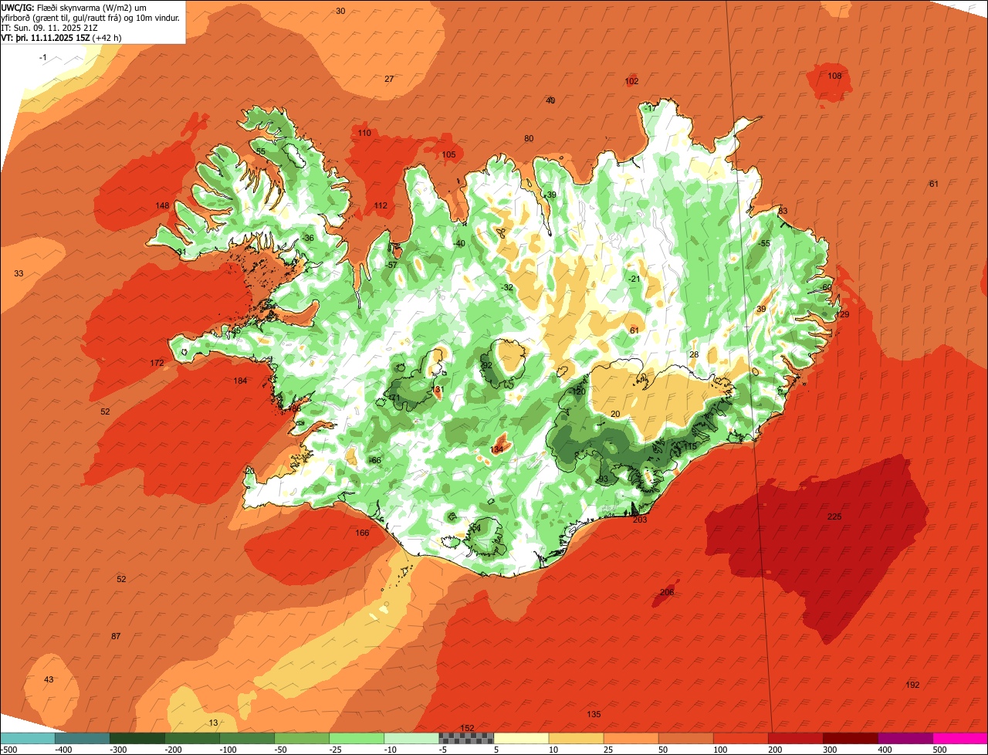Image resolution: width=988 pixels, height=755 pixels.
Task: Click the '134' value in the red inland patch
Action: (x=497, y=449)
